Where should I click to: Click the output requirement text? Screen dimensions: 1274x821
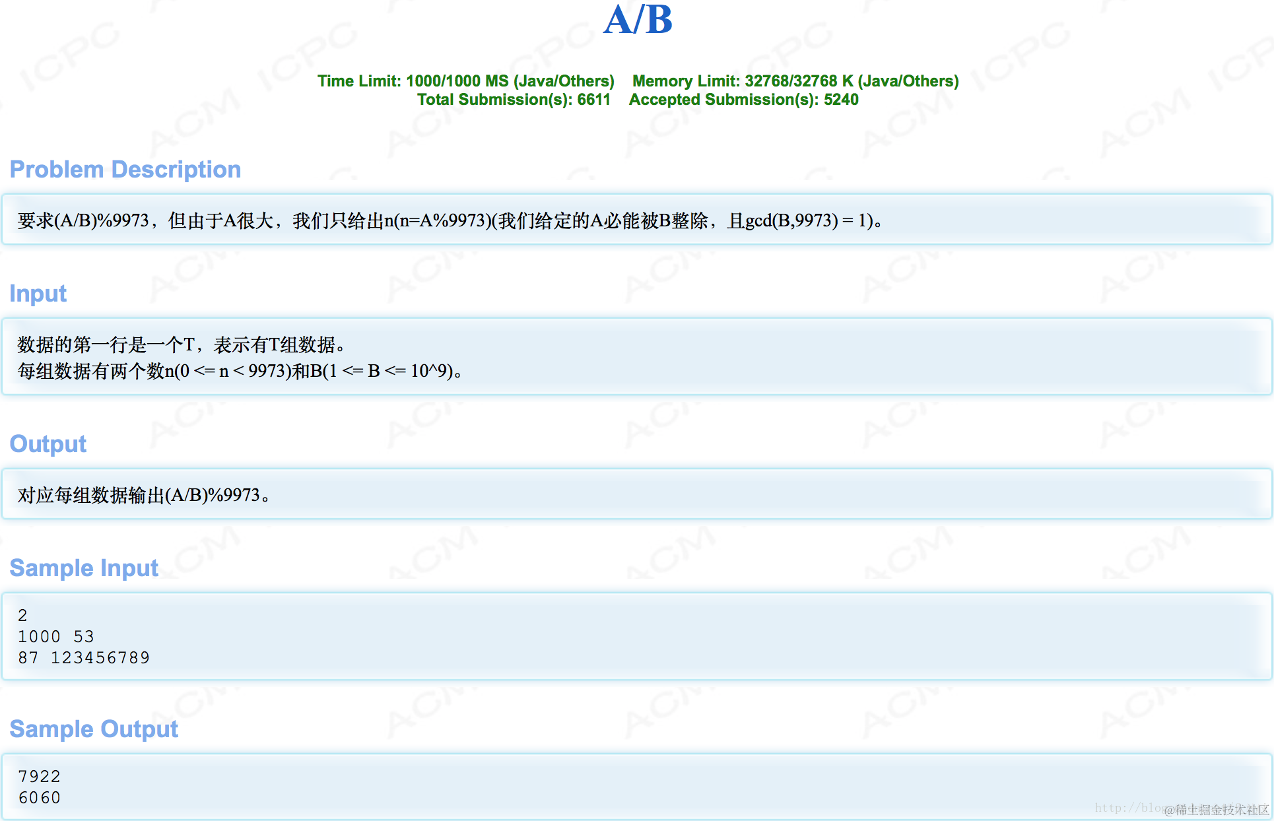click(x=143, y=495)
